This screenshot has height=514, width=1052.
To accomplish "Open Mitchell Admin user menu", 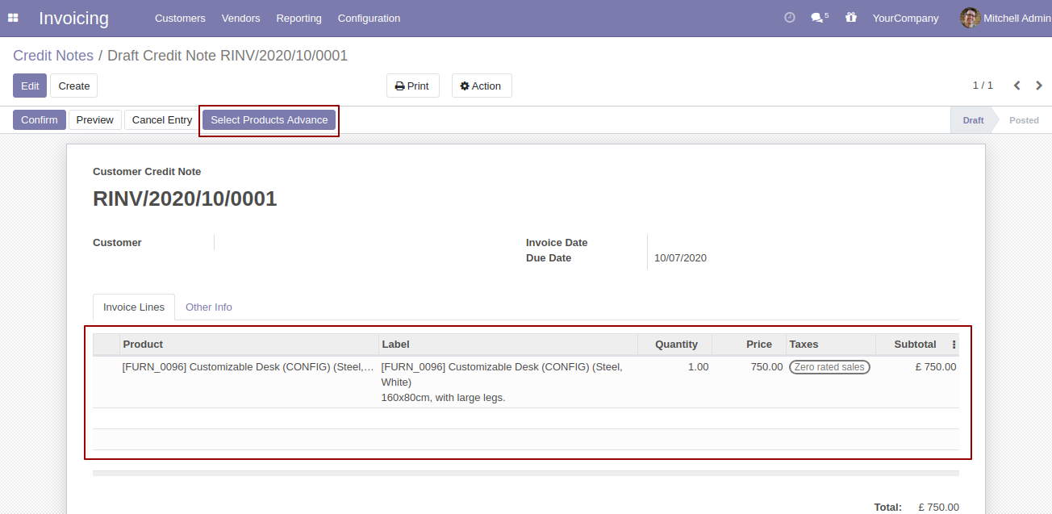I will pyautogui.click(x=1006, y=18).
